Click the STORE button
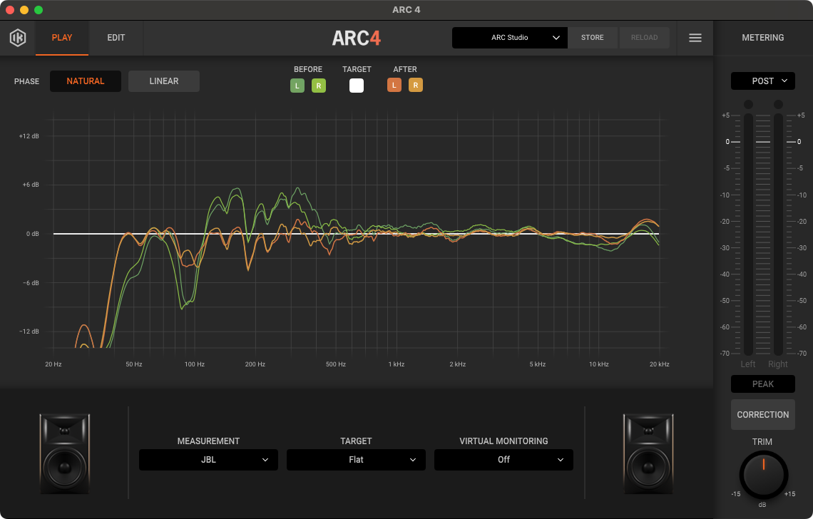This screenshot has height=519, width=813. coord(593,38)
